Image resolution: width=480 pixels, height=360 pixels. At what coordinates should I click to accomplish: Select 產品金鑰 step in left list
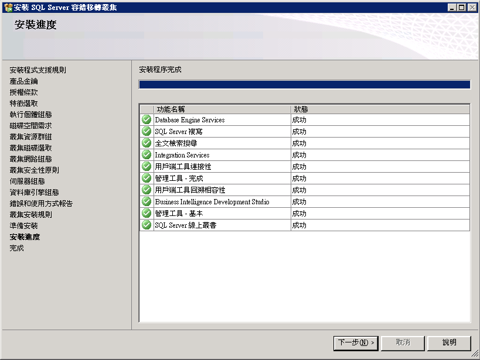click(x=23, y=81)
